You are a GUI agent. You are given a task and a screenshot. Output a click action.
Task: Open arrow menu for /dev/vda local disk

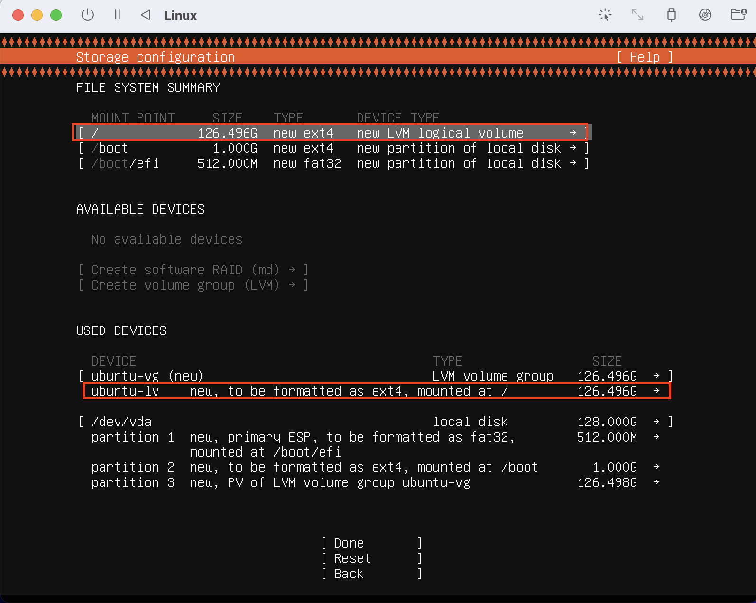[656, 422]
